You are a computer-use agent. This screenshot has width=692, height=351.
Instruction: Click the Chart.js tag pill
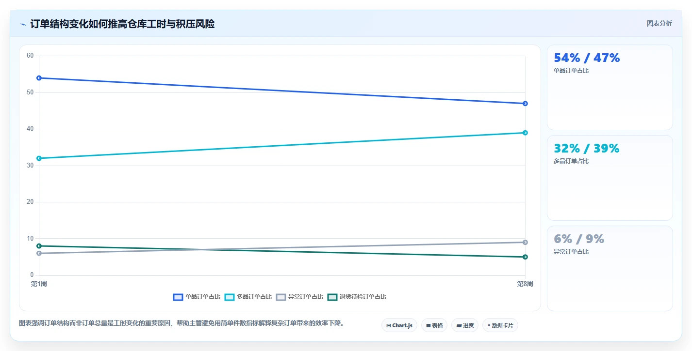399,325
